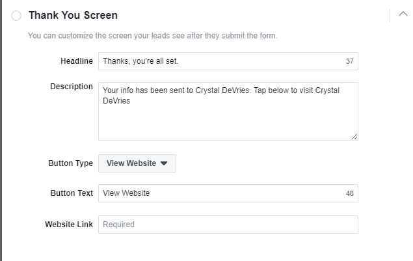This screenshot has height=261, width=413.
Task: Click the dark left edge bar
Action: 1,130
